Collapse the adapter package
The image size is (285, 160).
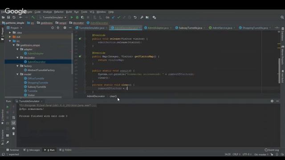coord(18,49)
